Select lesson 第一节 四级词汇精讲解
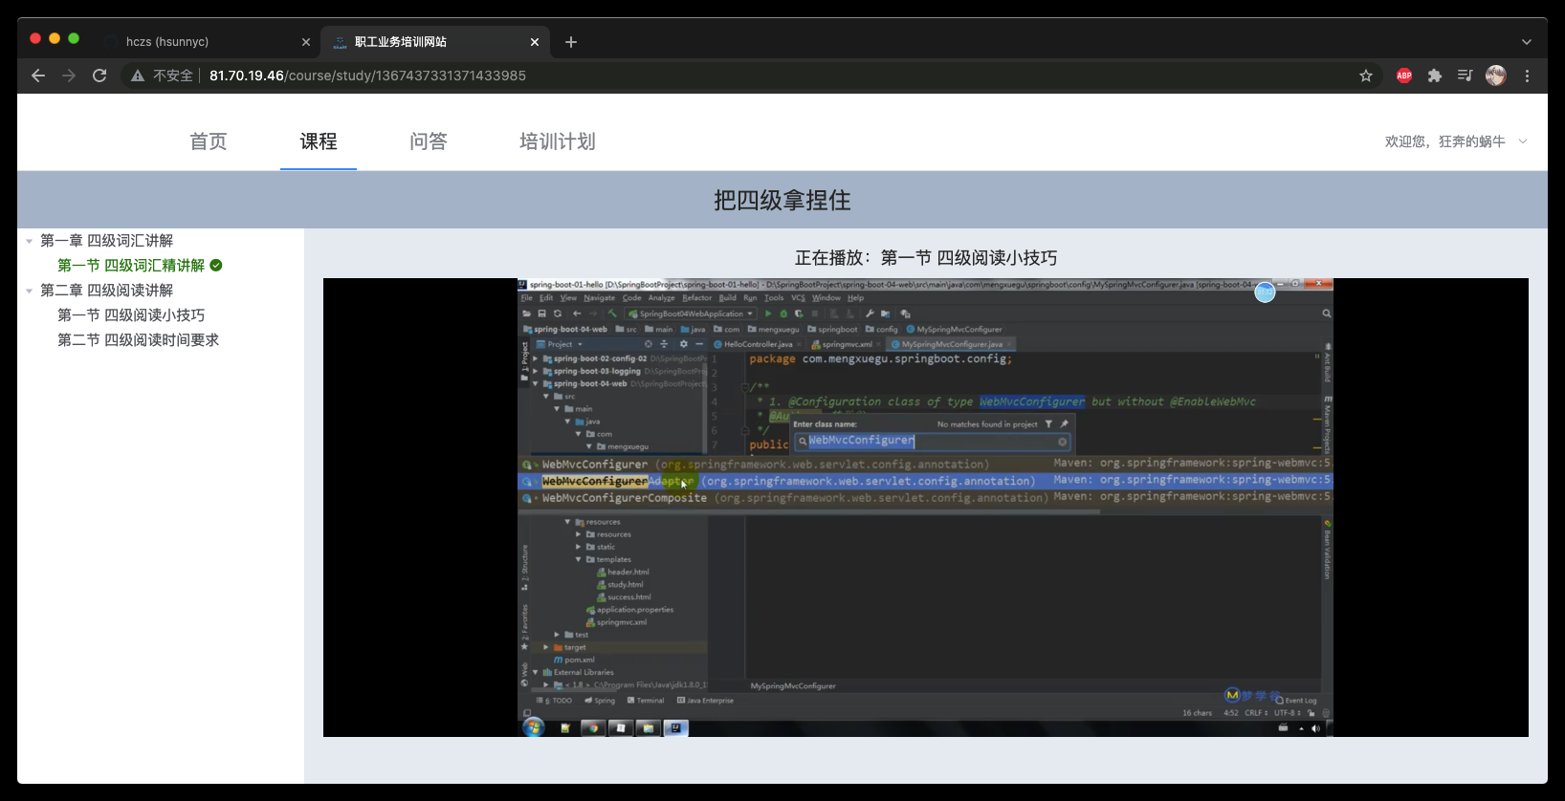1565x801 pixels. 131,266
